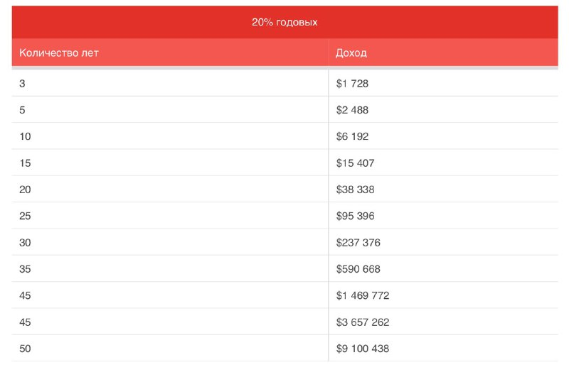Click the $6 192 income cell
The image size is (569, 372).
coord(353,136)
